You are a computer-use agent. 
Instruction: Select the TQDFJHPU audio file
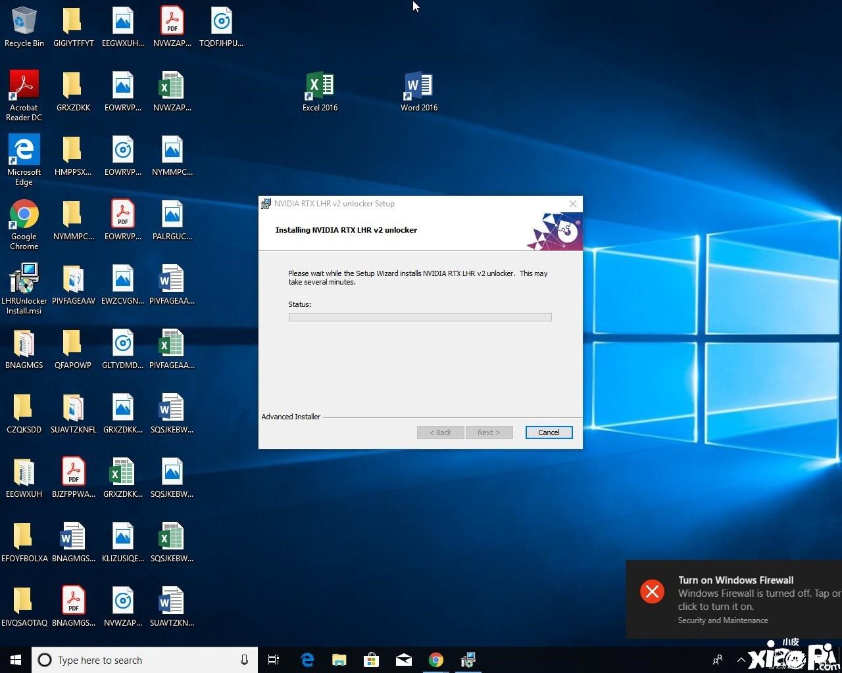[x=222, y=28]
